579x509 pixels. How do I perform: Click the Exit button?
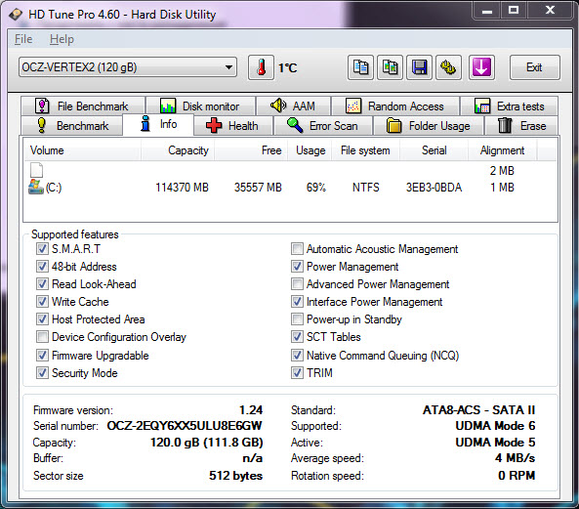pos(535,67)
